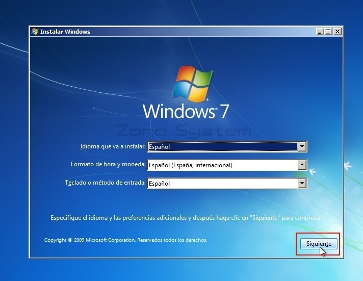Click the label Formato de hora y moneda

108,164
